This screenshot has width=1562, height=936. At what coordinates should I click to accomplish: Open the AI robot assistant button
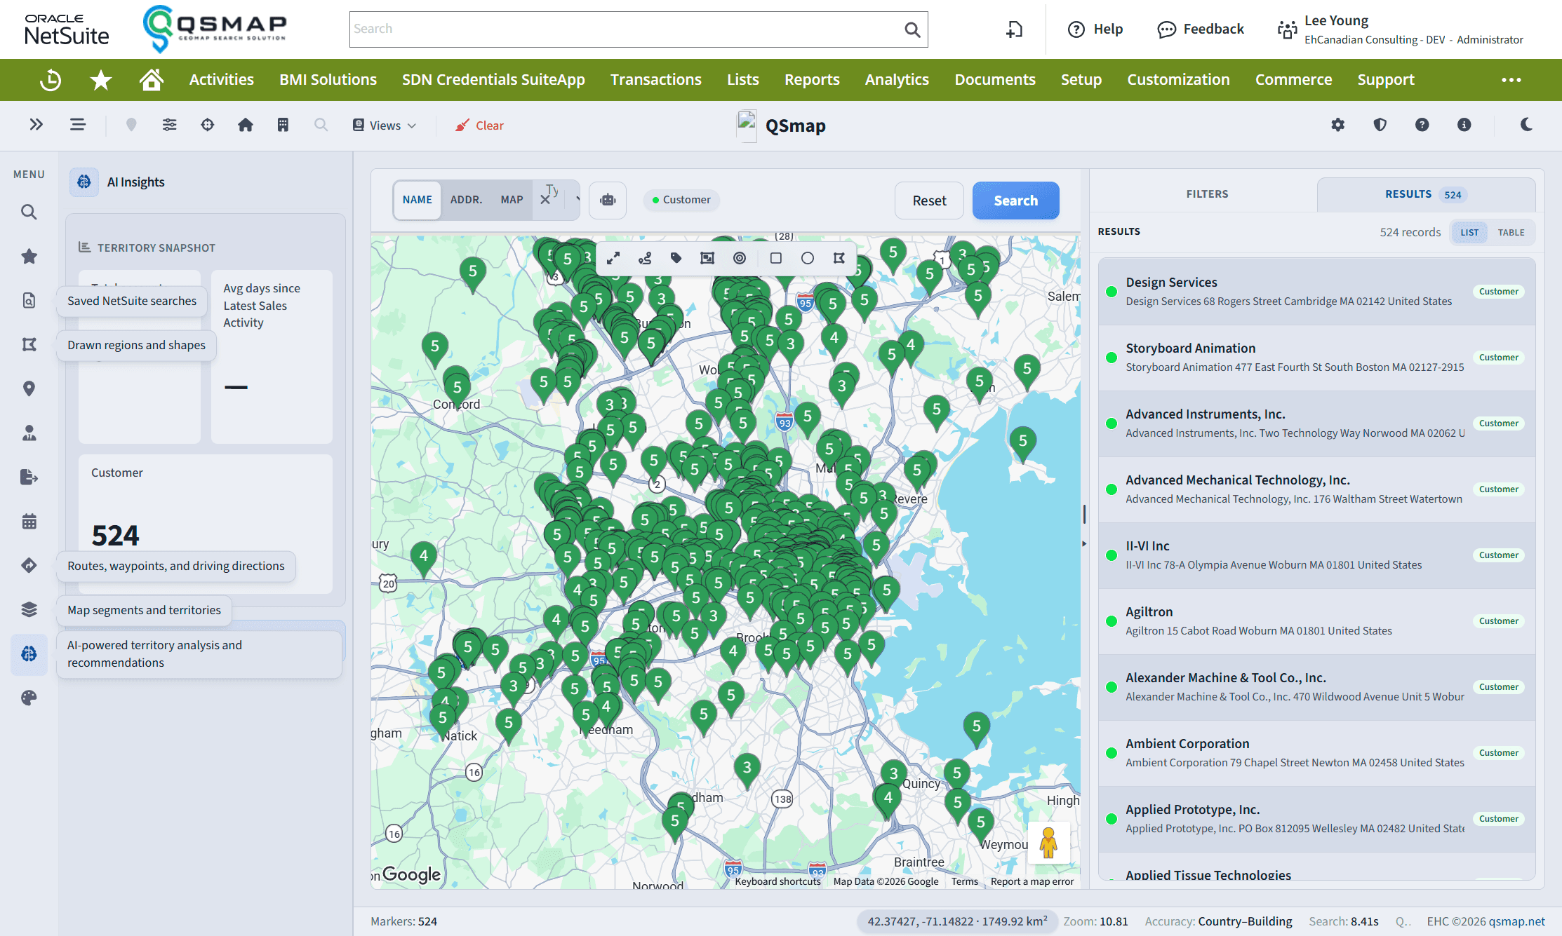click(x=608, y=200)
